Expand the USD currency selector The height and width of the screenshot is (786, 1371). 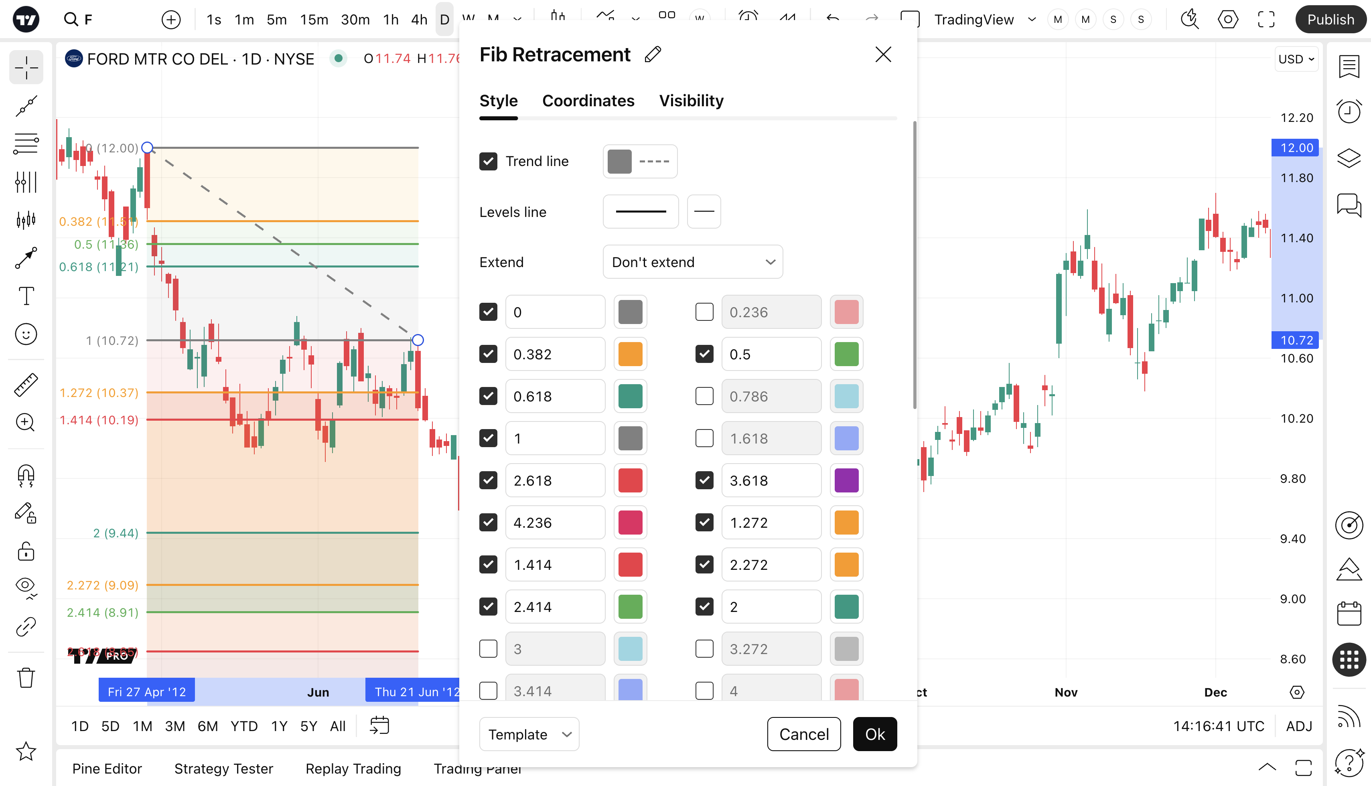pyautogui.click(x=1296, y=59)
